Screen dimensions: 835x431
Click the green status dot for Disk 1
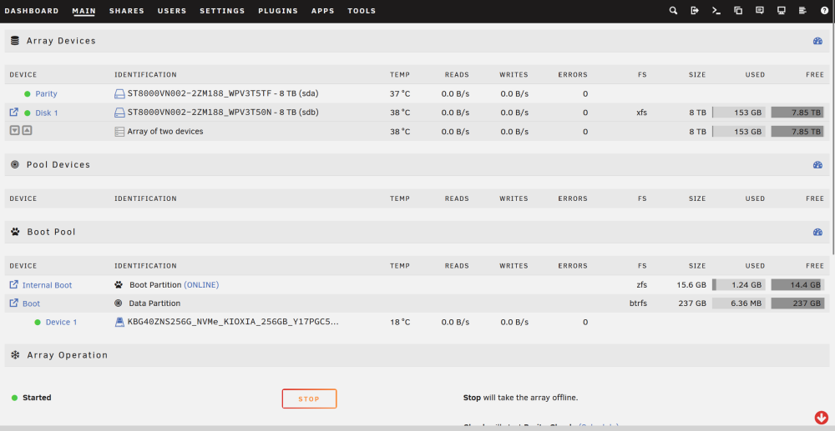point(28,113)
